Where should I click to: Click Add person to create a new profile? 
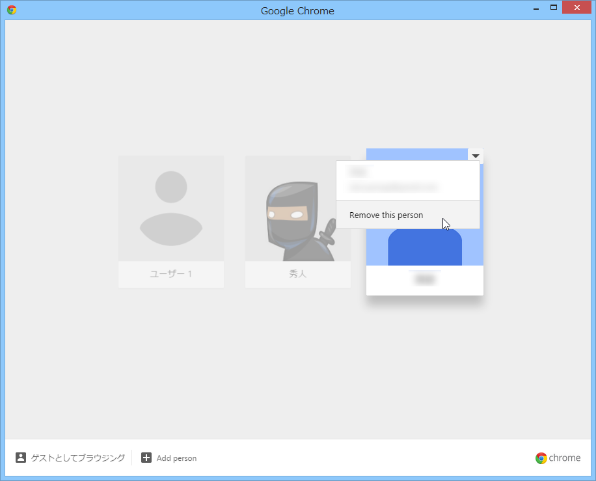click(x=176, y=458)
